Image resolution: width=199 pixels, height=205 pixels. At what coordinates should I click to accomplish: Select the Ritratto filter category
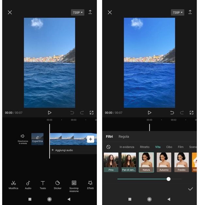pos(145,147)
